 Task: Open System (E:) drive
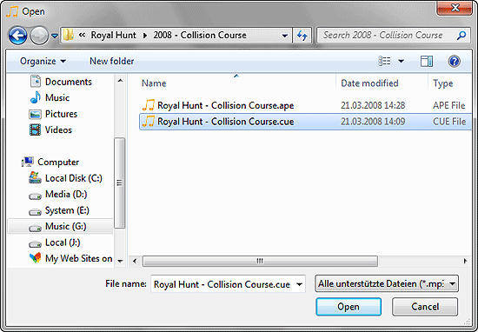pyautogui.click(x=67, y=210)
